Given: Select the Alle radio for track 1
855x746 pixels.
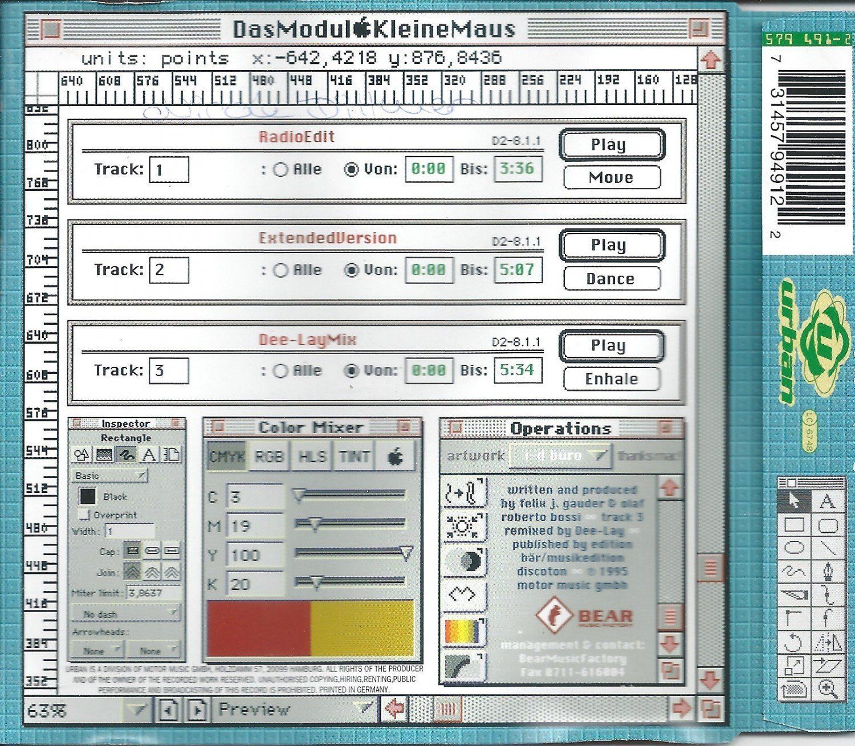Looking at the screenshot, I should point(280,170).
